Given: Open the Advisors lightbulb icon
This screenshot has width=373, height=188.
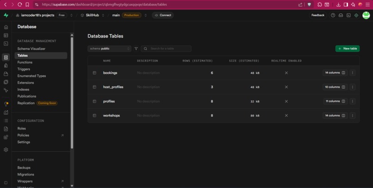Looking at the screenshot, I should 6,104.
